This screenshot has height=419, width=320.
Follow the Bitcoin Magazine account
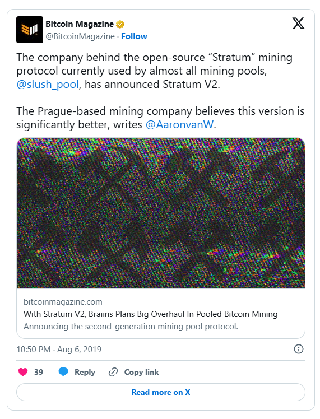(x=134, y=36)
